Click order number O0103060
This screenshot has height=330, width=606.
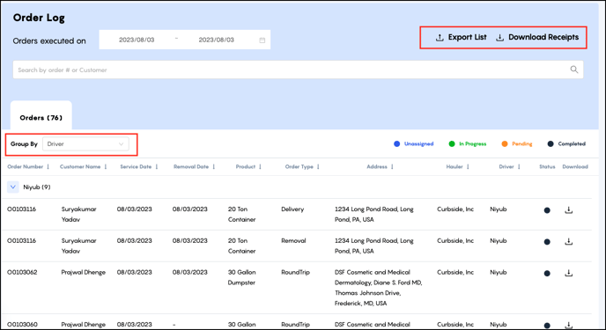(x=22, y=325)
